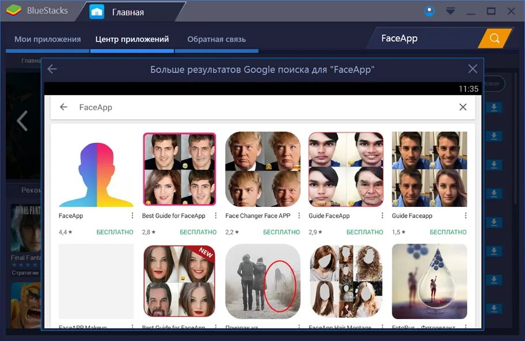Click the FaceApp search field in header
Screen dimensions: 525x341
(x=425, y=39)
